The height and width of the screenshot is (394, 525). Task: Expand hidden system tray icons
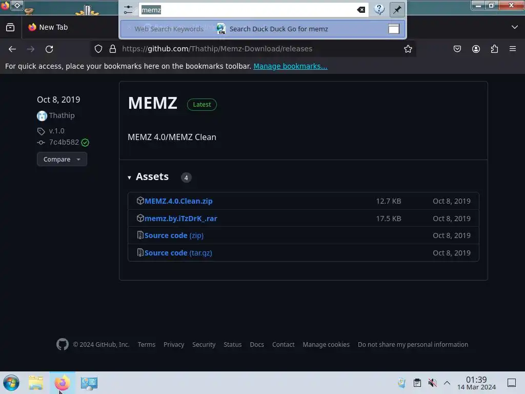(x=447, y=383)
